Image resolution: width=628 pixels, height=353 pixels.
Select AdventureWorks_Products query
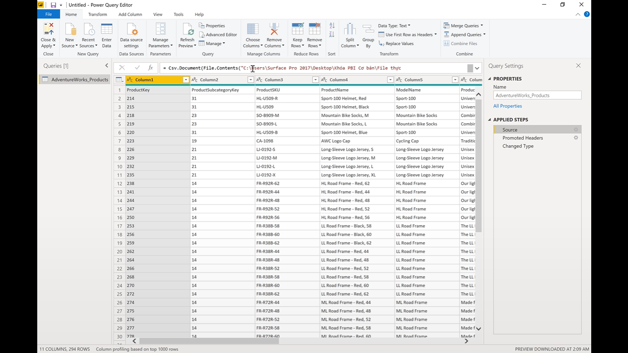click(74, 80)
